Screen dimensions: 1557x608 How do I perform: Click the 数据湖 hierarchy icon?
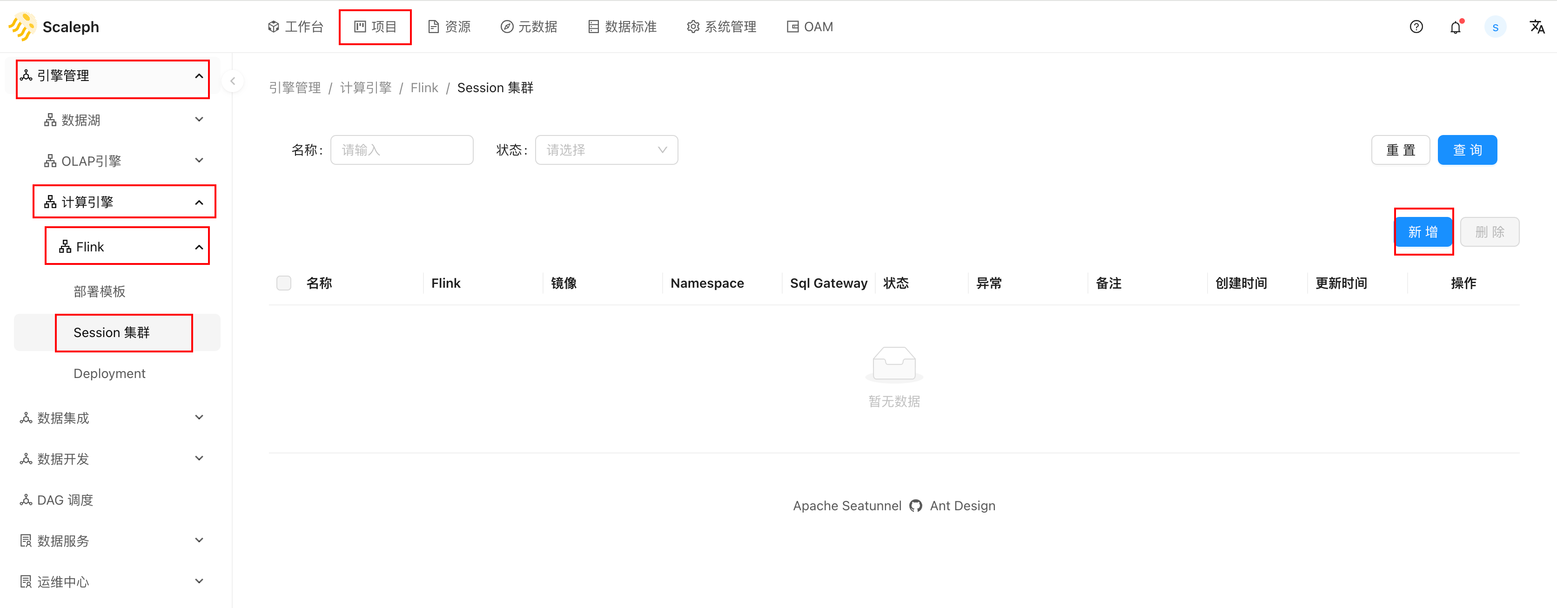(x=50, y=120)
